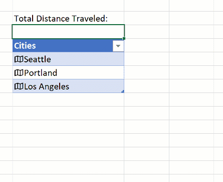This screenshot has height=182, width=223.
Task: Select the Los Angeles cell
Action: (x=68, y=86)
